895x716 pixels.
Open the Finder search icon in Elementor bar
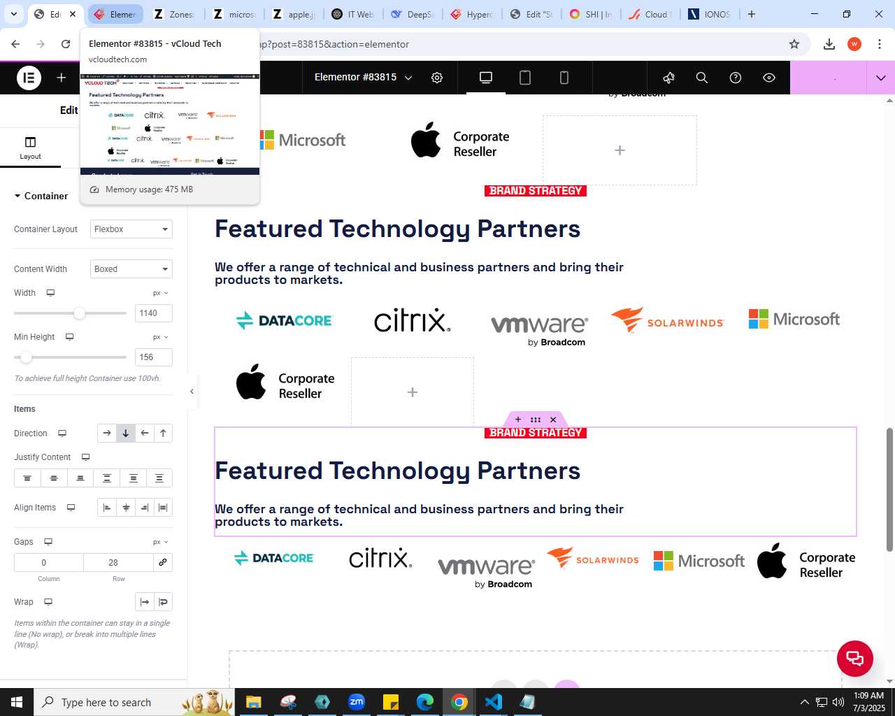pyautogui.click(x=702, y=78)
